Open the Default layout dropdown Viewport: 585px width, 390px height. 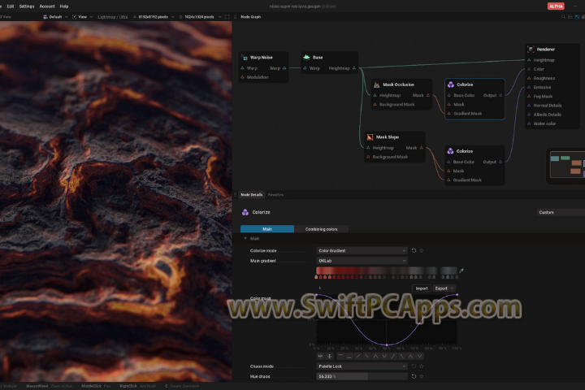click(55, 17)
